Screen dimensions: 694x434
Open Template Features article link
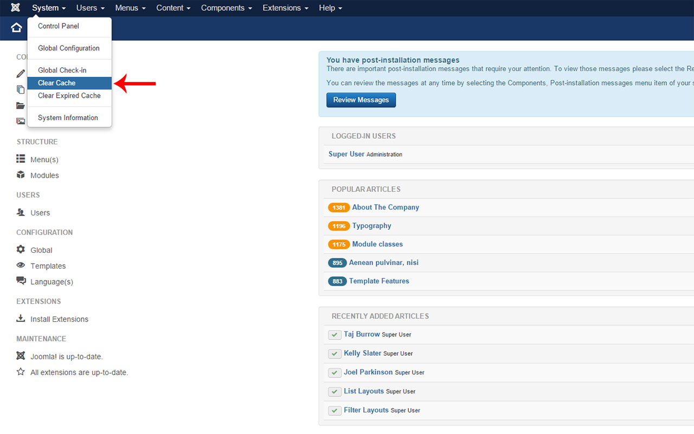point(379,281)
